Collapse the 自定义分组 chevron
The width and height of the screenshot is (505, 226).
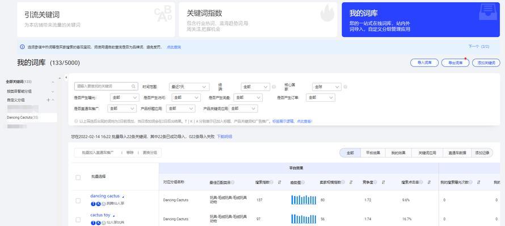pyautogui.click(x=53, y=100)
